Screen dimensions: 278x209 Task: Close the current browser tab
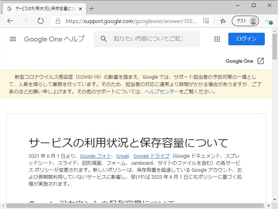coord(81,8)
